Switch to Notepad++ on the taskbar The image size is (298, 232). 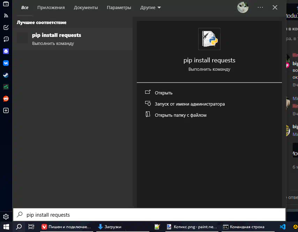(x=157, y=227)
